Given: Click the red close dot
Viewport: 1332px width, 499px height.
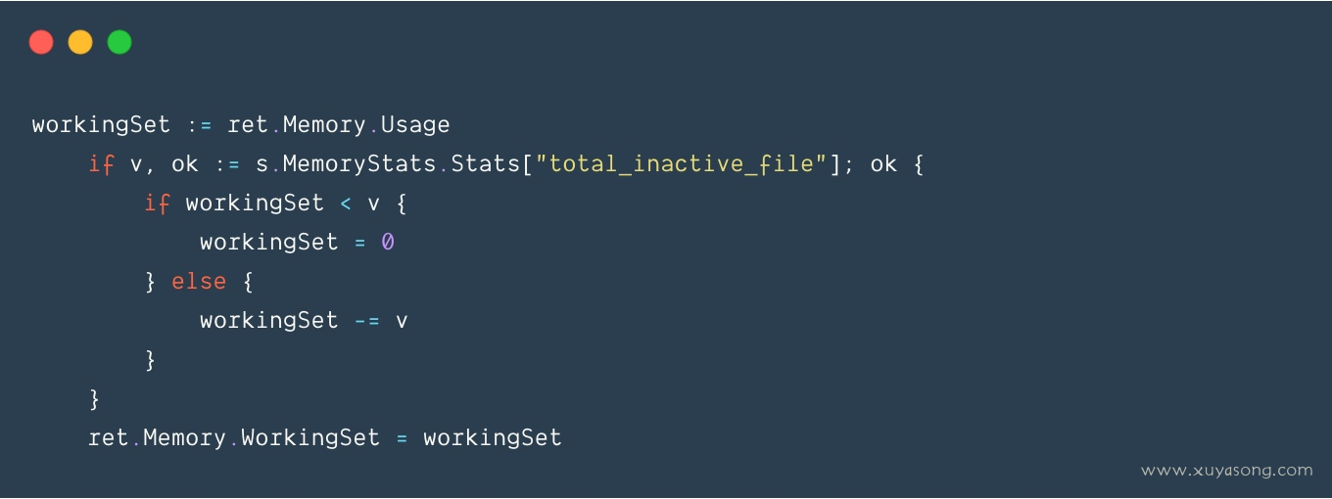Looking at the screenshot, I should click(x=41, y=42).
